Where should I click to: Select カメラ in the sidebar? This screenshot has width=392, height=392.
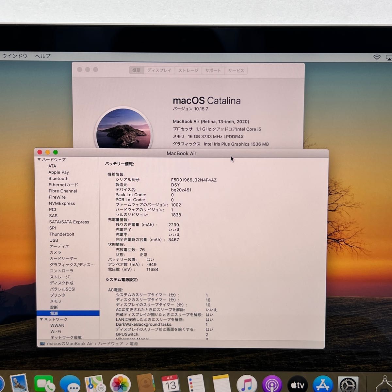click(56, 253)
